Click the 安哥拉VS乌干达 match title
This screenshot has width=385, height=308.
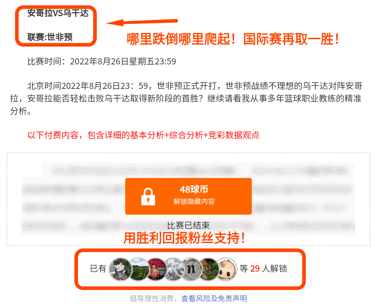(58, 13)
